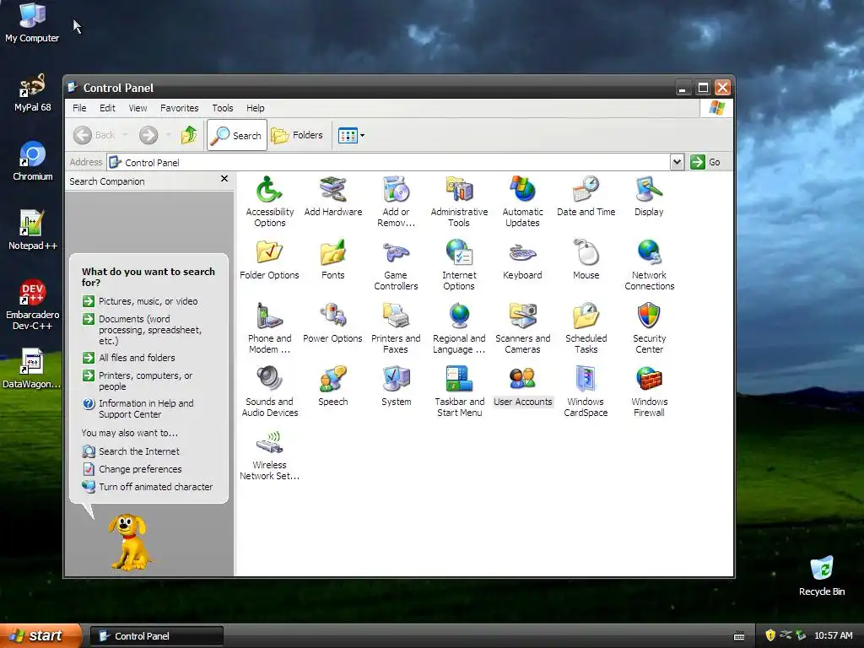
Task: Open the Tools menu
Action: click(223, 108)
